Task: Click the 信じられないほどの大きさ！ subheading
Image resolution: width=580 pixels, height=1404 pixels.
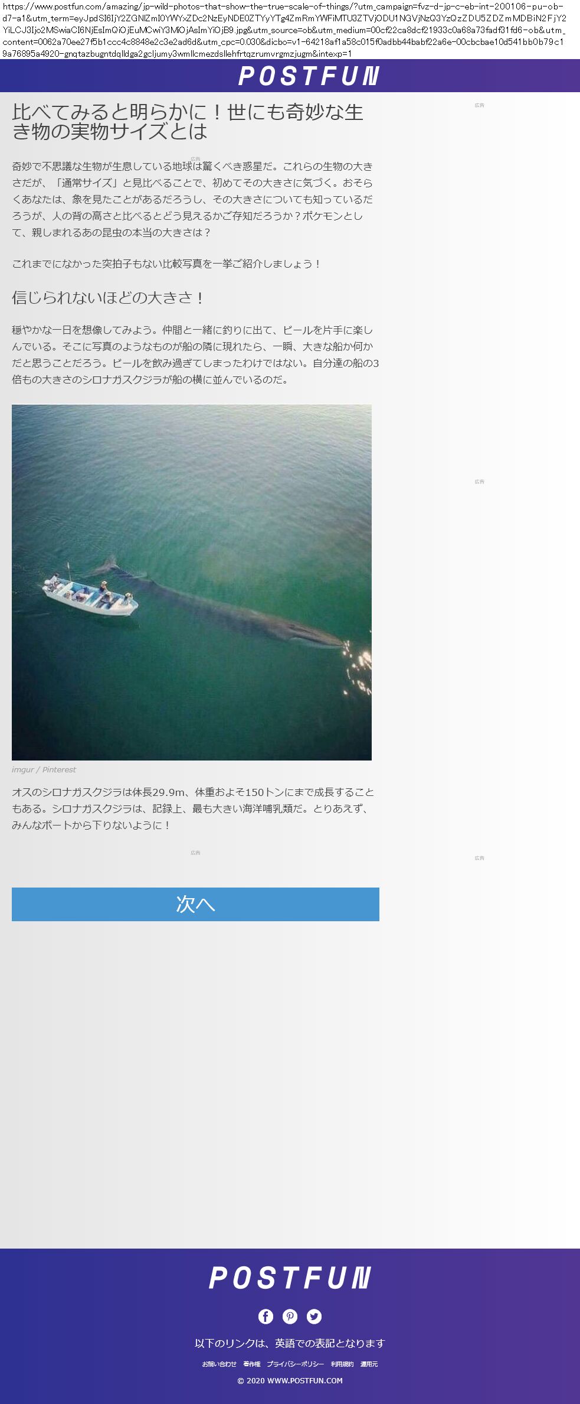Action: [108, 297]
